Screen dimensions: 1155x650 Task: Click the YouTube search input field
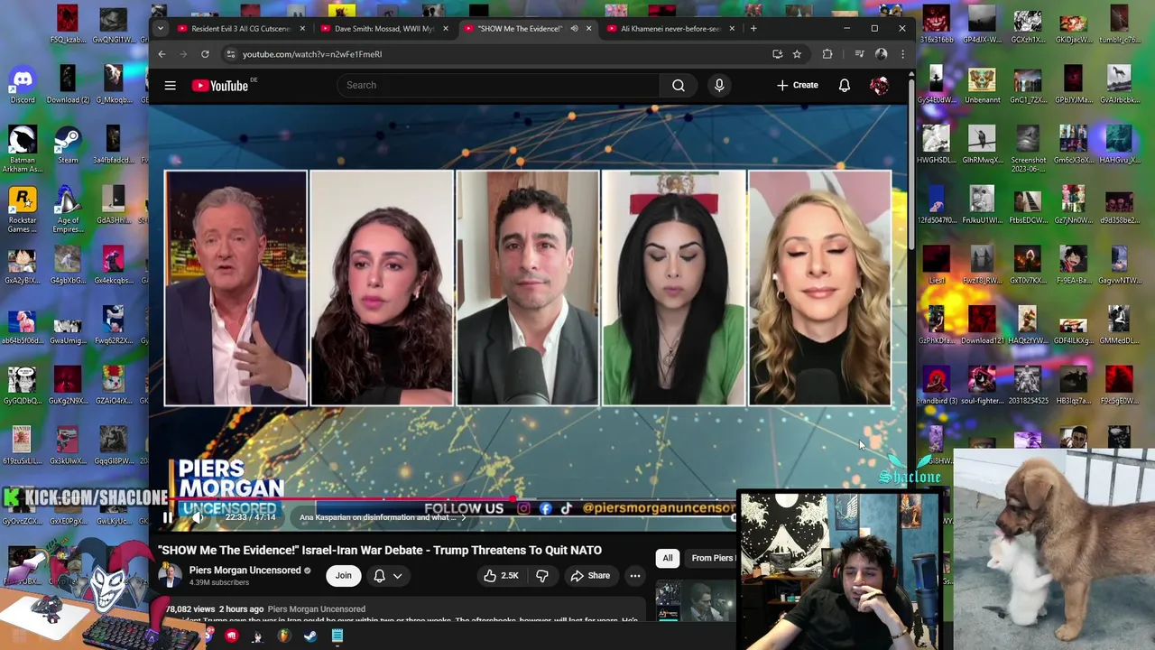[499, 85]
